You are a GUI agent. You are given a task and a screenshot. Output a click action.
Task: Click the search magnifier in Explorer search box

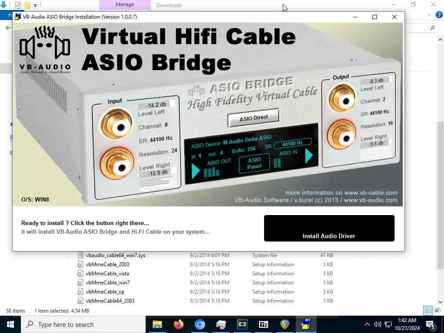point(432,28)
